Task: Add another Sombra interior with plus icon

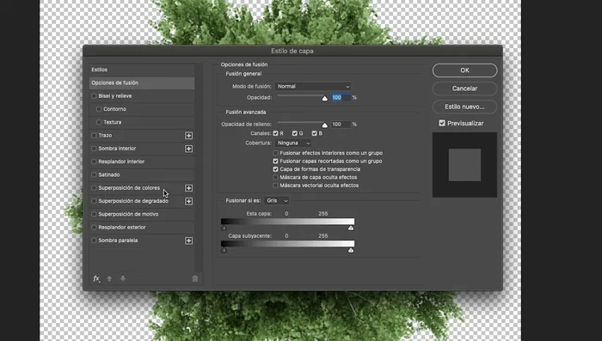Action: (188, 149)
